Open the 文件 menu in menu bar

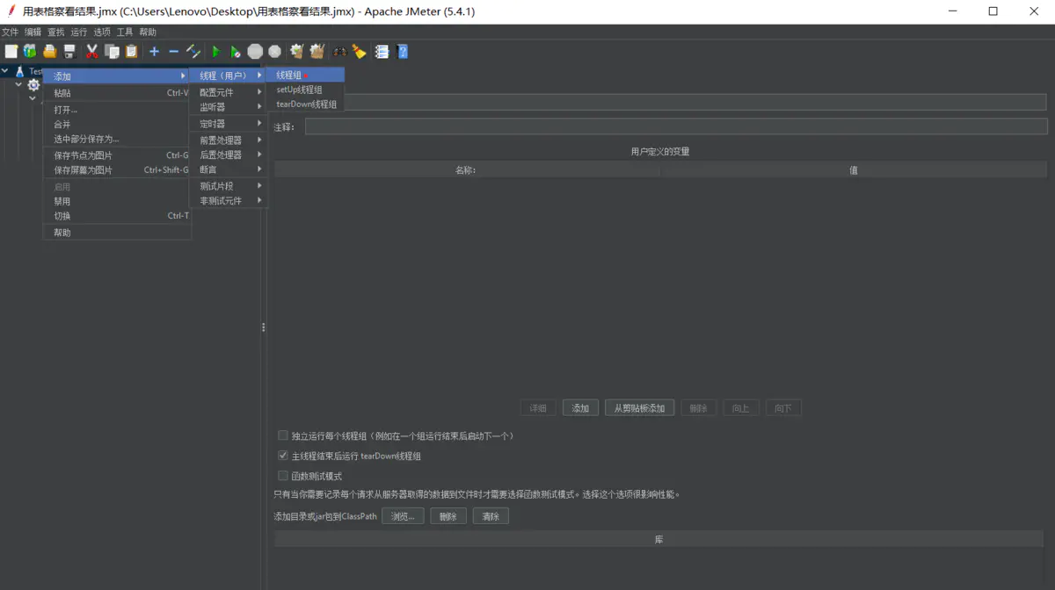[10, 32]
